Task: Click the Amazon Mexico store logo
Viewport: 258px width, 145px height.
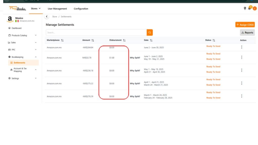Action: pyautogui.click(x=10, y=19)
